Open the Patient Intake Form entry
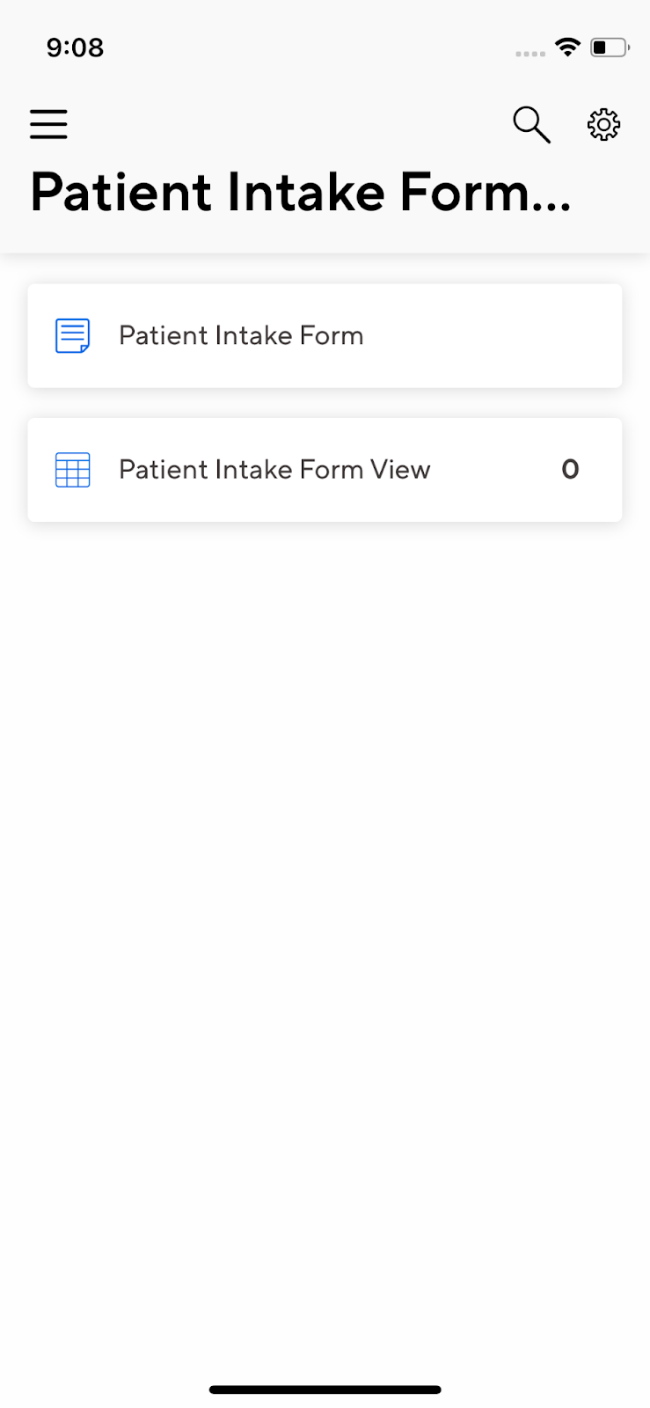650x1408 pixels. pyautogui.click(x=325, y=335)
